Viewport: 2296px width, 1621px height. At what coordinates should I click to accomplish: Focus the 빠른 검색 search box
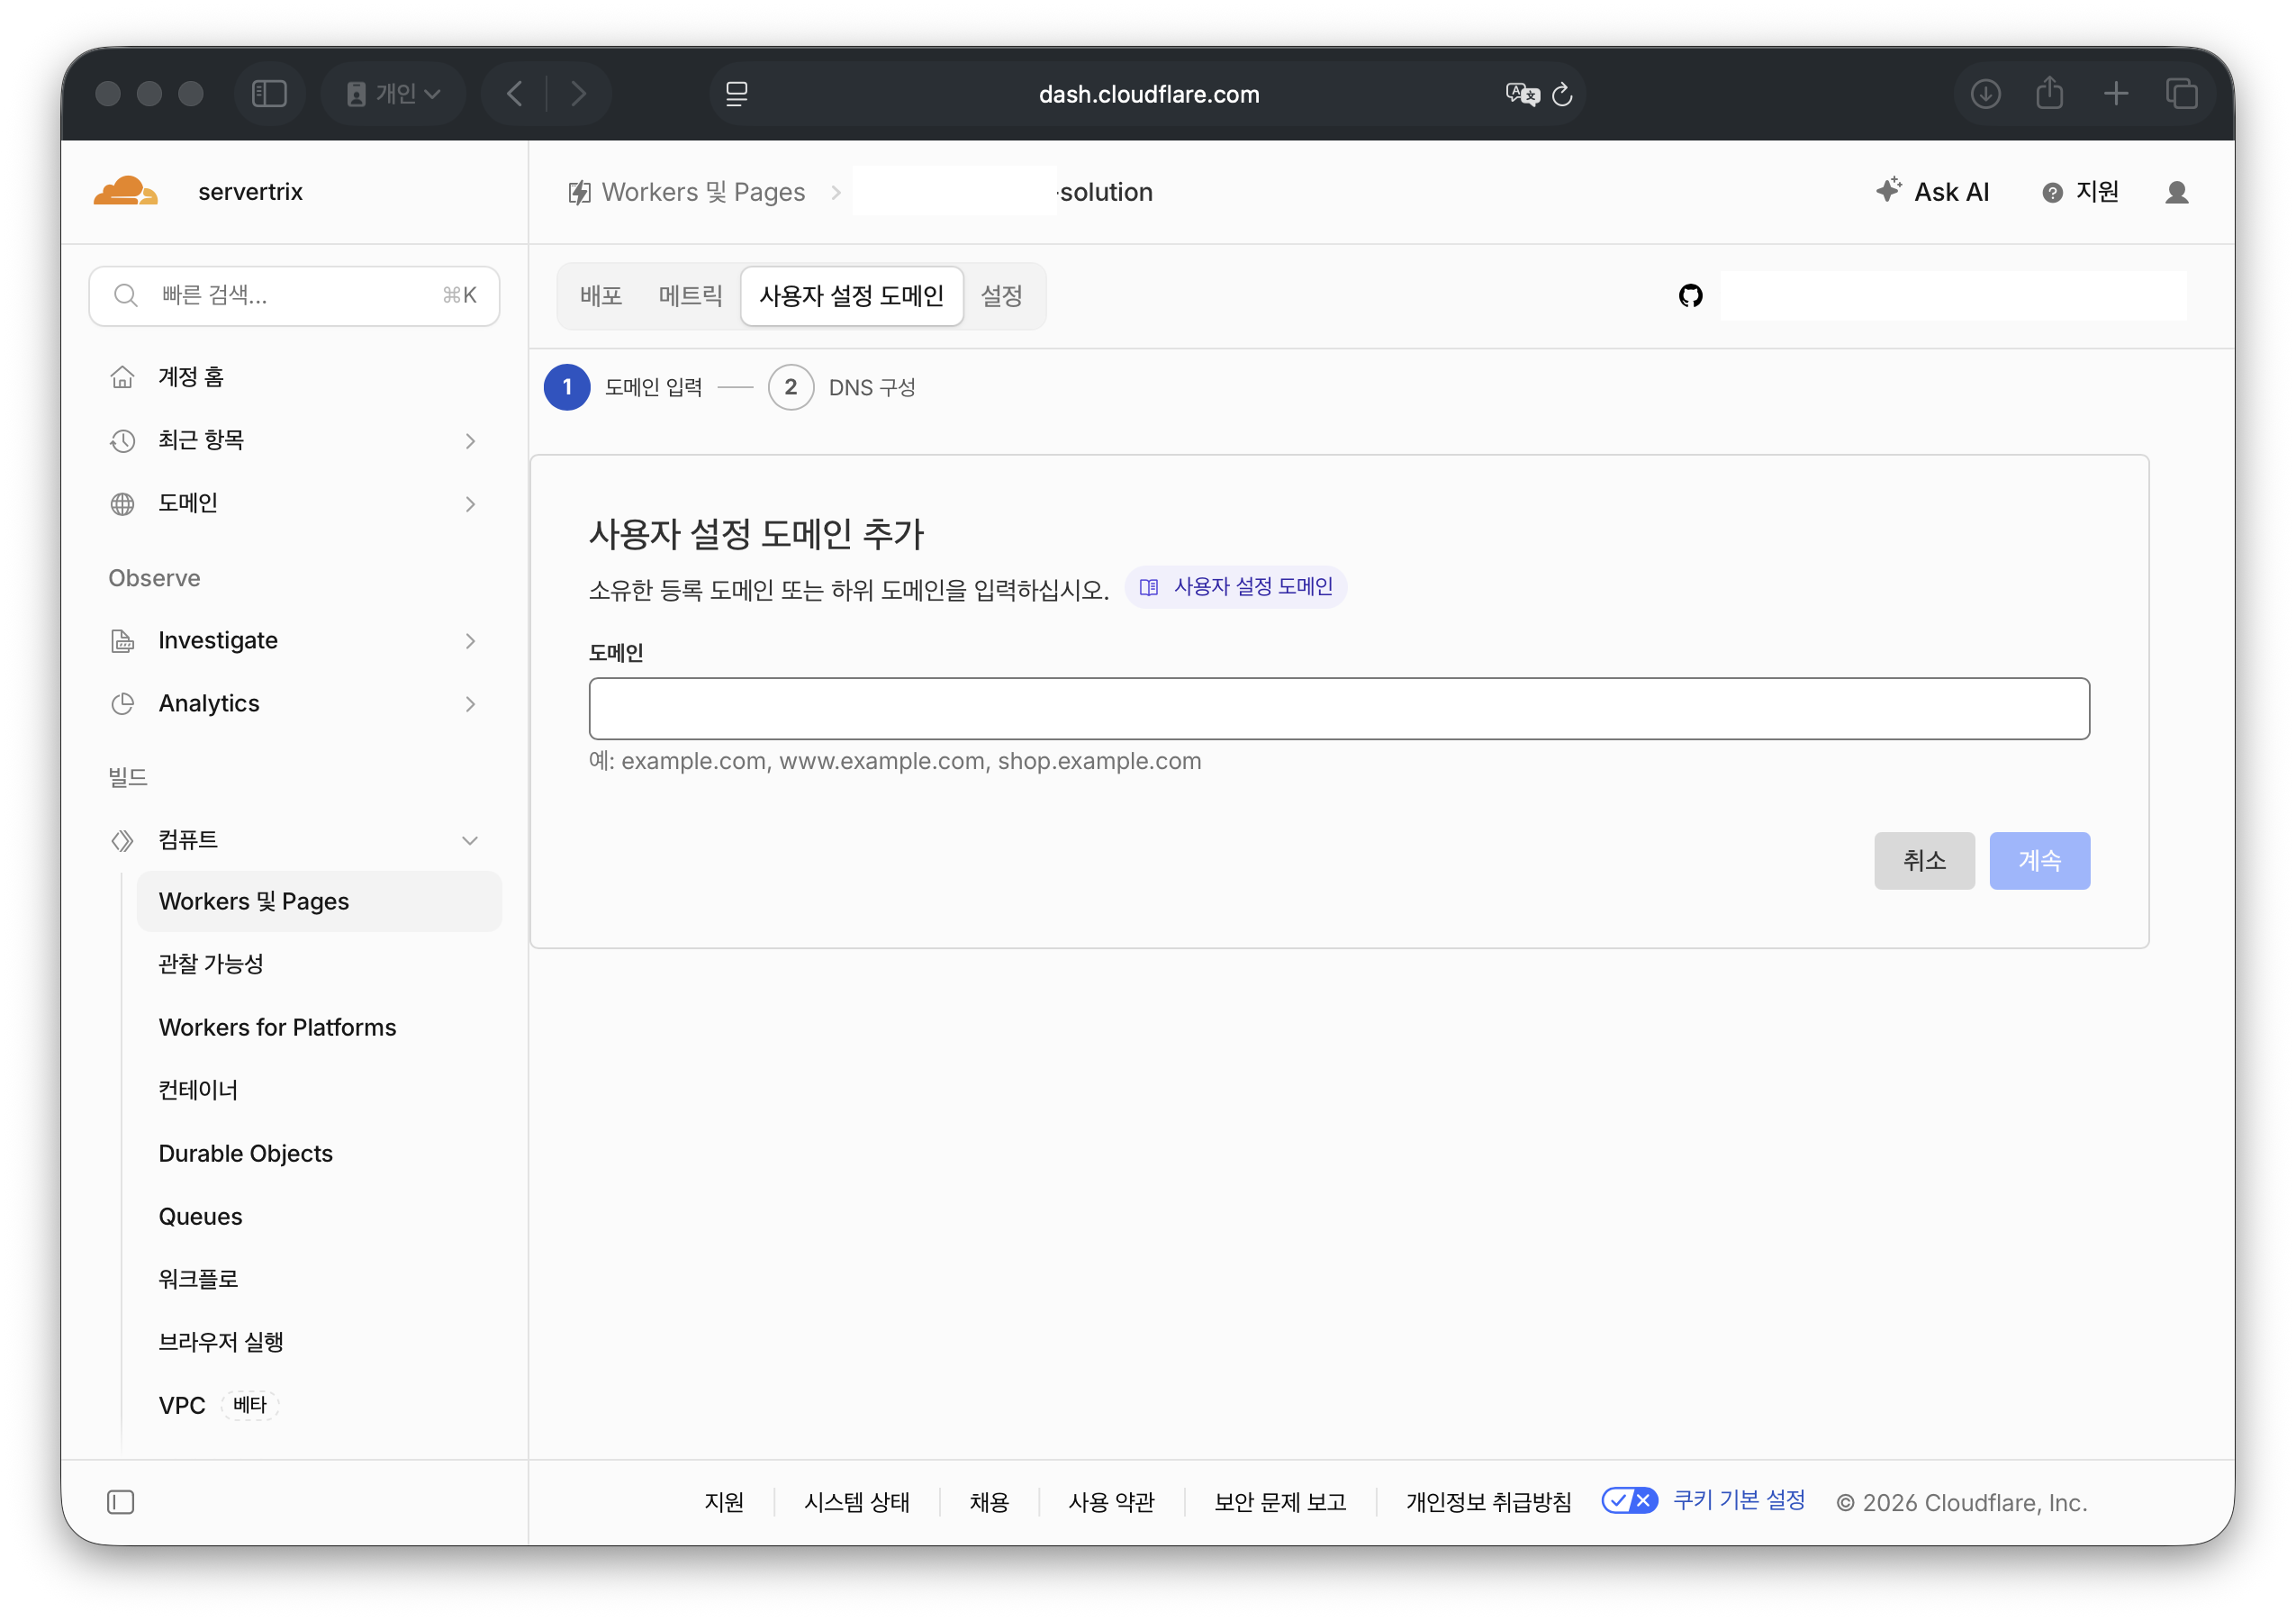click(294, 296)
